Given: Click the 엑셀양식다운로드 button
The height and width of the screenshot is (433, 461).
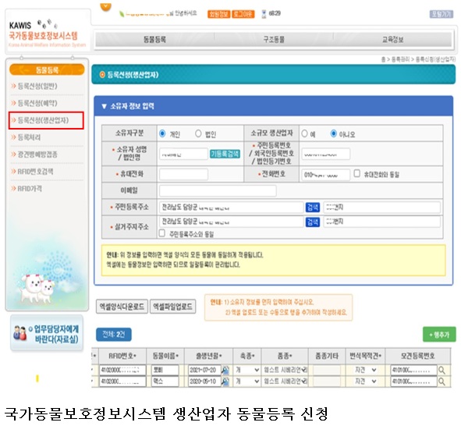Looking at the screenshot, I should 122,307.
